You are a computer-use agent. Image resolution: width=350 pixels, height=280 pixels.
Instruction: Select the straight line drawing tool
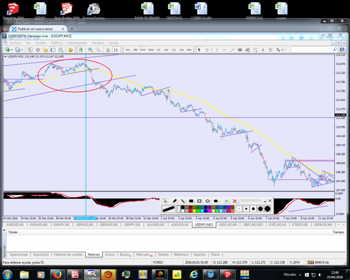click(x=183, y=201)
